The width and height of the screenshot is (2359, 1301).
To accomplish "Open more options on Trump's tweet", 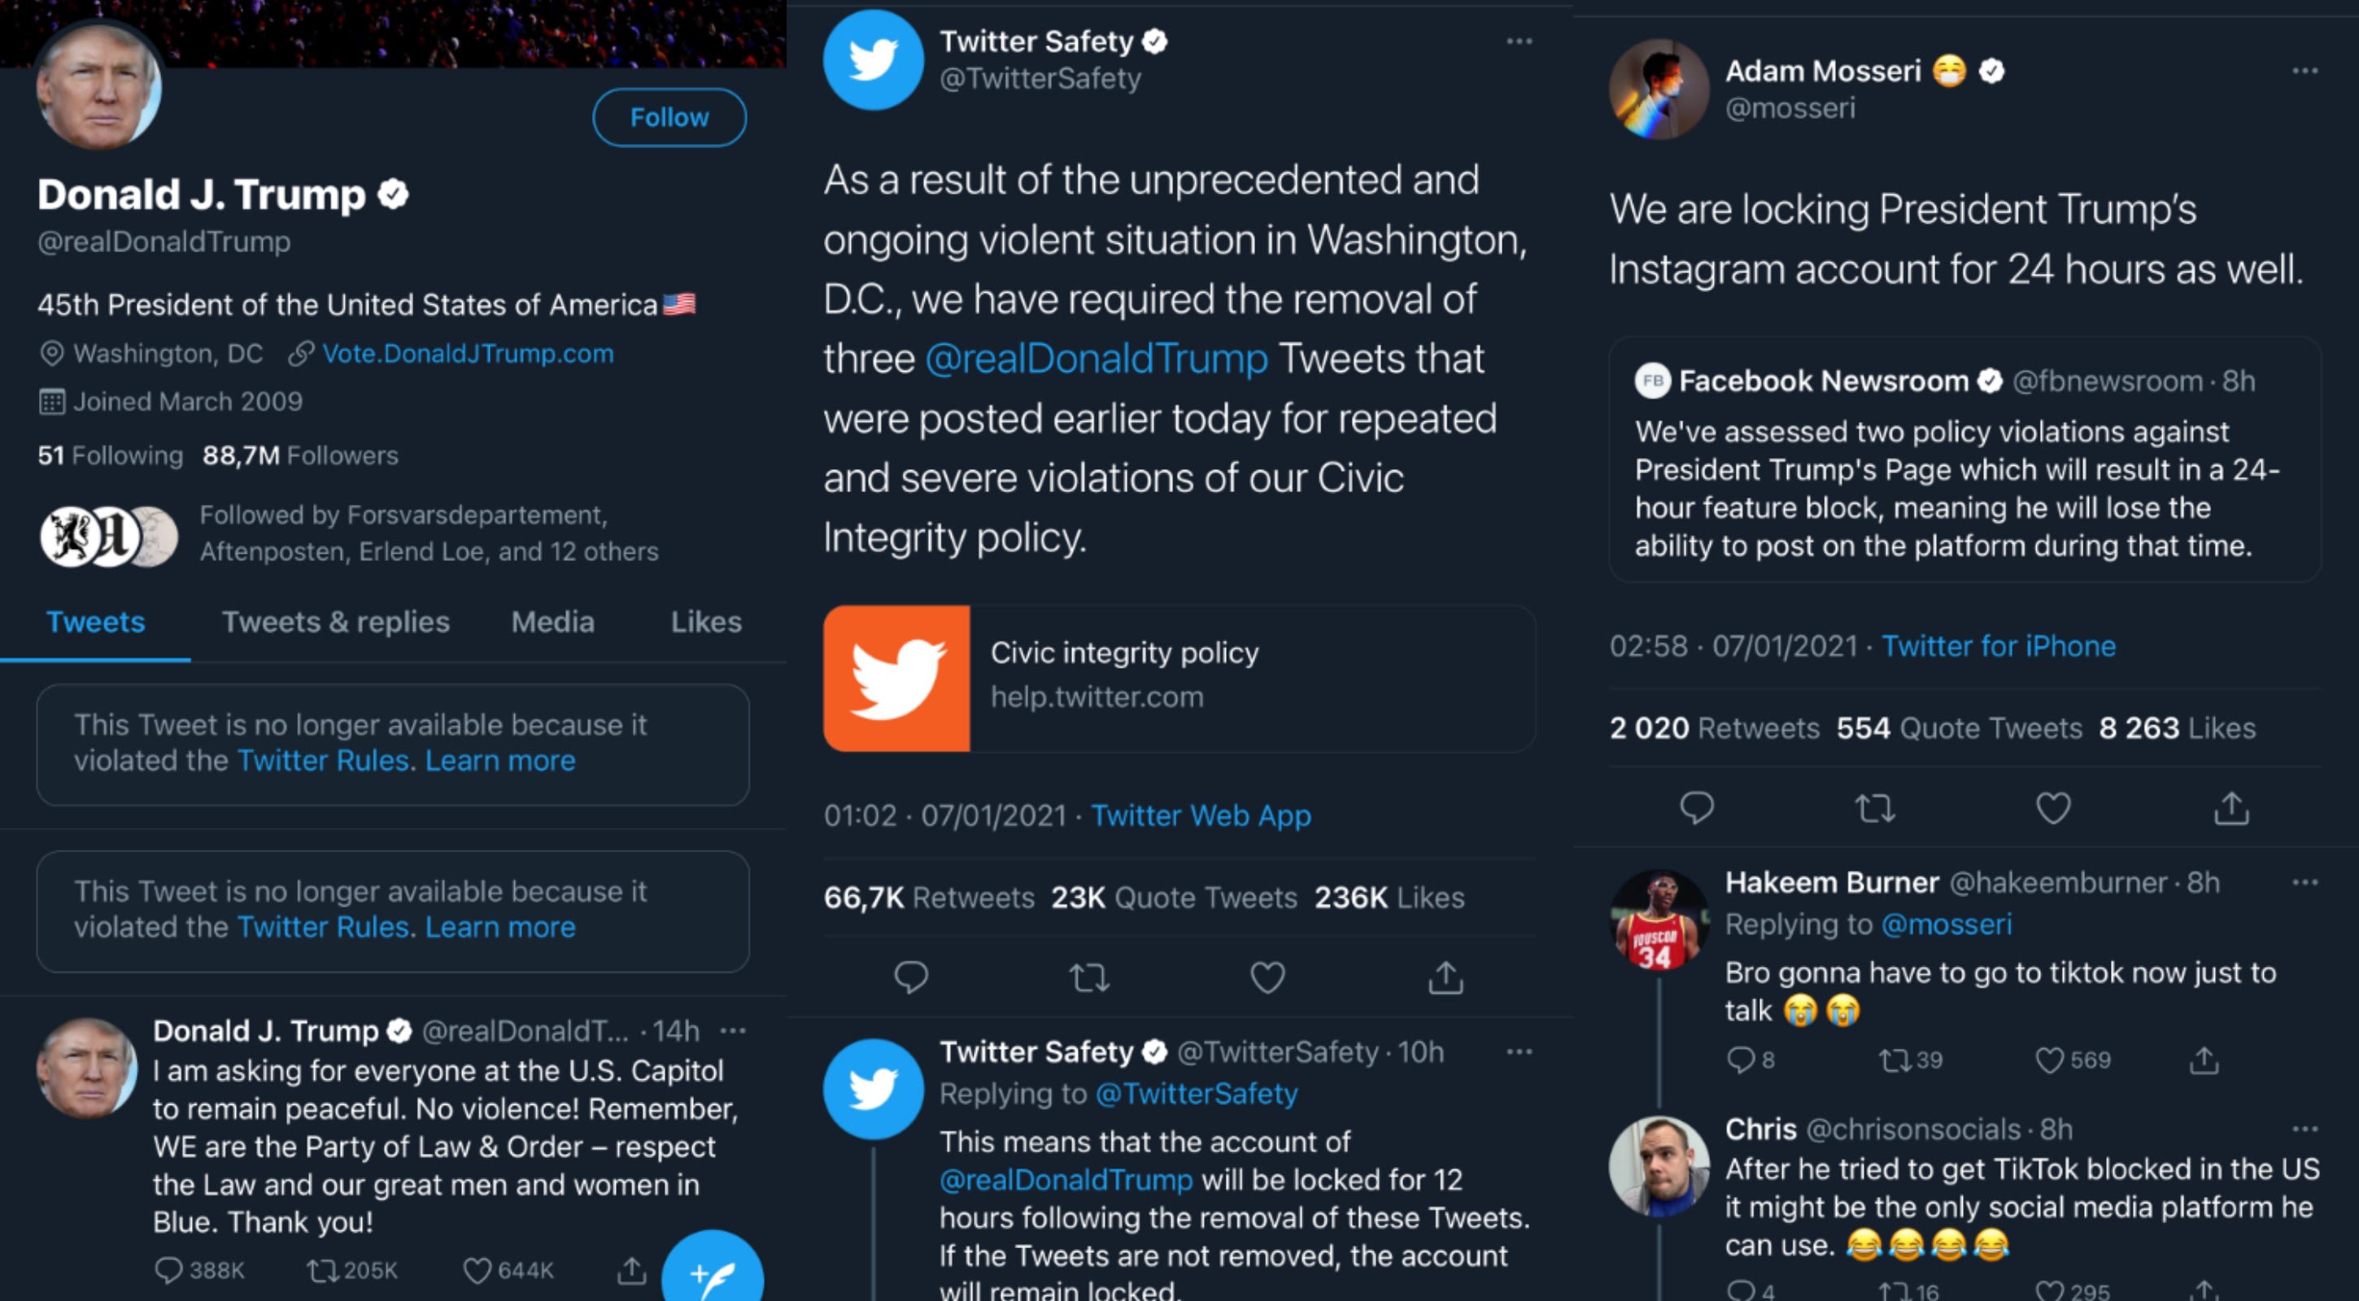I will click(x=734, y=1031).
